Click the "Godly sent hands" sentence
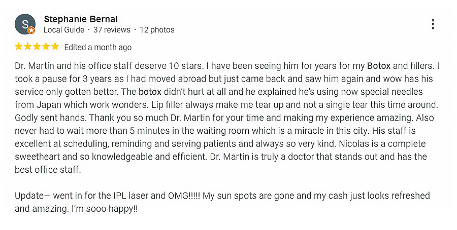Image resolution: width=457 pixels, height=230 pixels. (x=45, y=118)
